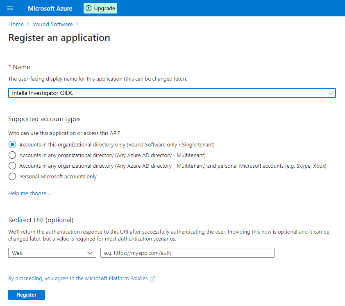Select Personal Microsoft accounts only
Screen dimensions: 345x306
(x=12, y=176)
